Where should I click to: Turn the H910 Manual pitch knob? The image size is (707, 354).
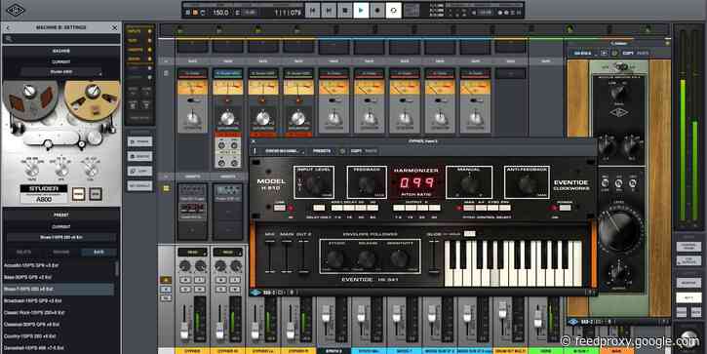(468, 184)
